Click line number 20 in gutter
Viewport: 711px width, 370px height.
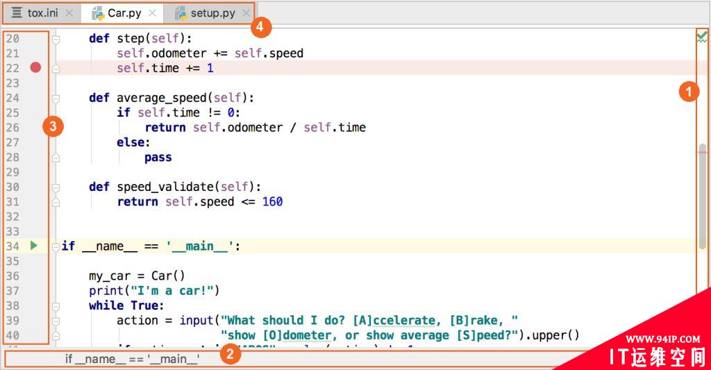pyautogui.click(x=12, y=39)
